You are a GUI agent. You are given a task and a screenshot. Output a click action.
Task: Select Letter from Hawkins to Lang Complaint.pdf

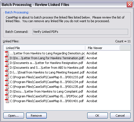point(46,91)
